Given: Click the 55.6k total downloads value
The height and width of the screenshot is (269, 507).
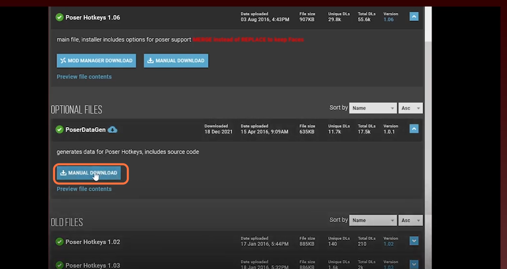Looking at the screenshot, I should pyautogui.click(x=364, y=20).
